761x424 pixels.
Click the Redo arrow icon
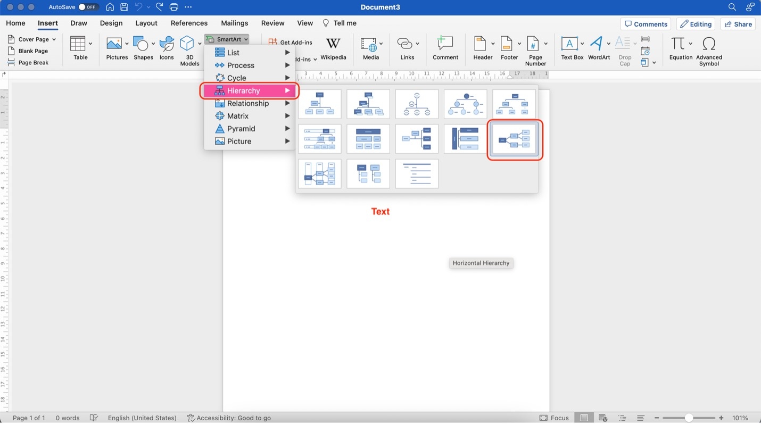159,7
